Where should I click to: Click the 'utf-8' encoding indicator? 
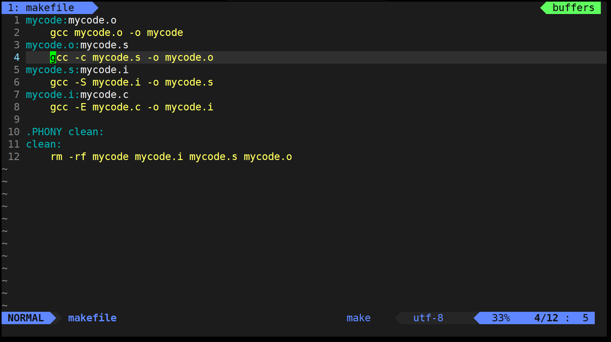pyautogui.click(x=428, y=318)
